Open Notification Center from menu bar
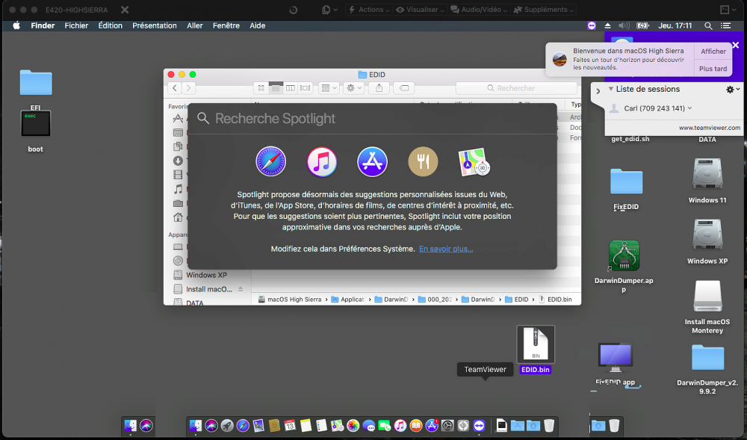The height and width of the screenshot is (440, 747). (725, 25)
